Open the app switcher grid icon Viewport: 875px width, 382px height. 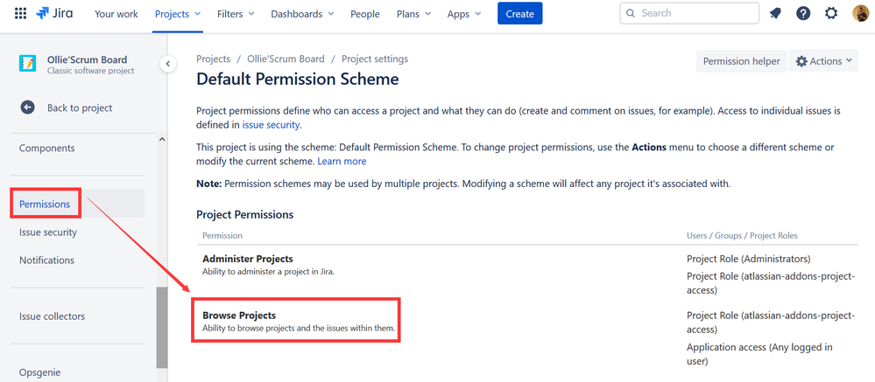tap(21, 14)
